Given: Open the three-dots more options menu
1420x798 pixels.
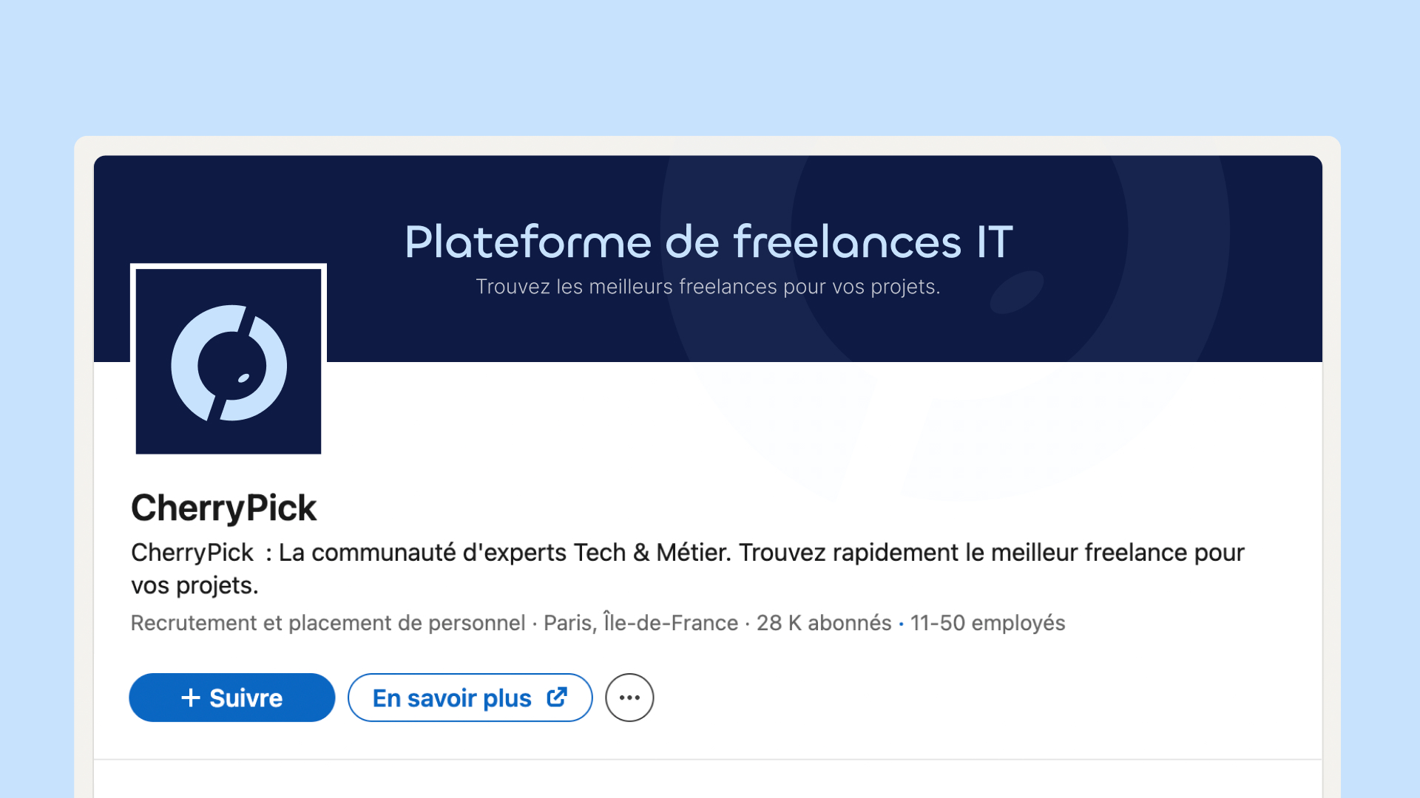Looking at the screenshot, I should click(x=629, y=698).
